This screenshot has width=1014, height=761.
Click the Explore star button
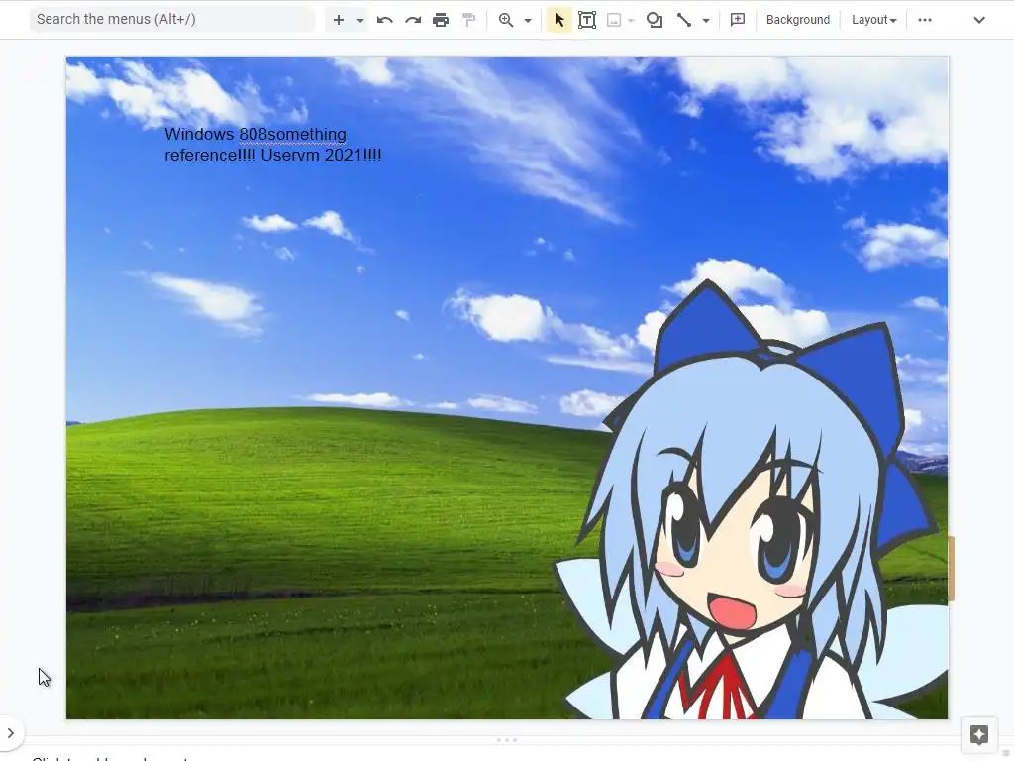coord(979,735)
